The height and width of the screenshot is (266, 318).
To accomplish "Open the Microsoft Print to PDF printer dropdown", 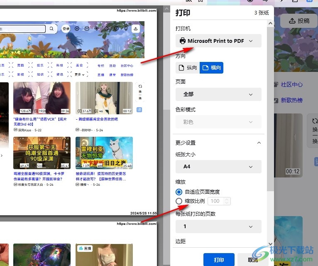I will pyautogui.click(x=218, y=41).
